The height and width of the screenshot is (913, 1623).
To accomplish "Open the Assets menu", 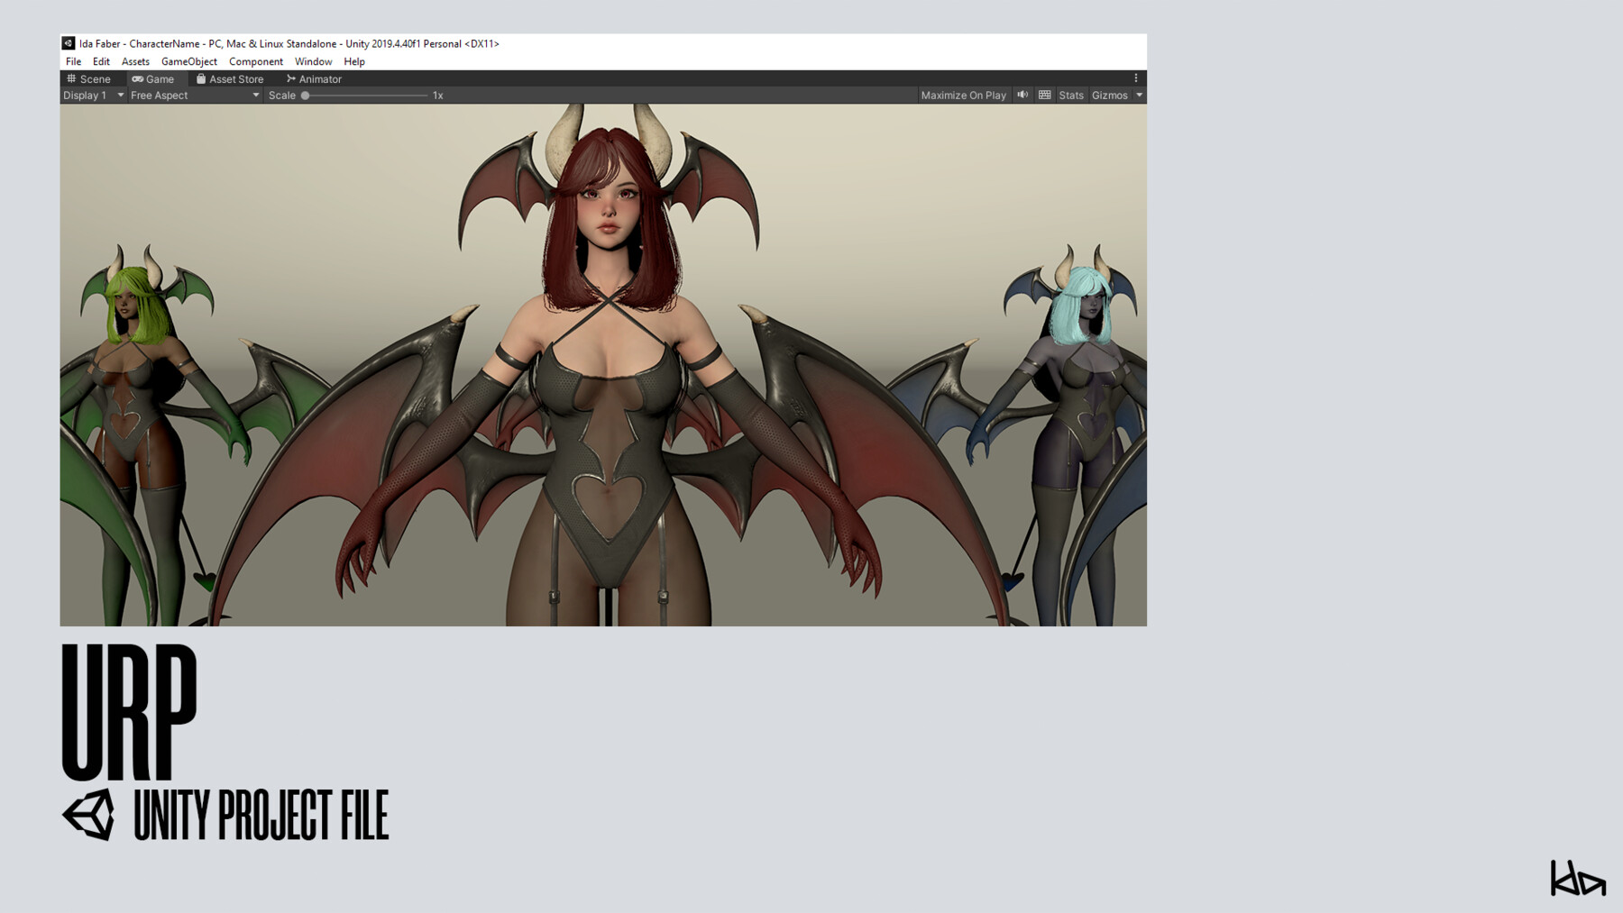I will point(135,61).
